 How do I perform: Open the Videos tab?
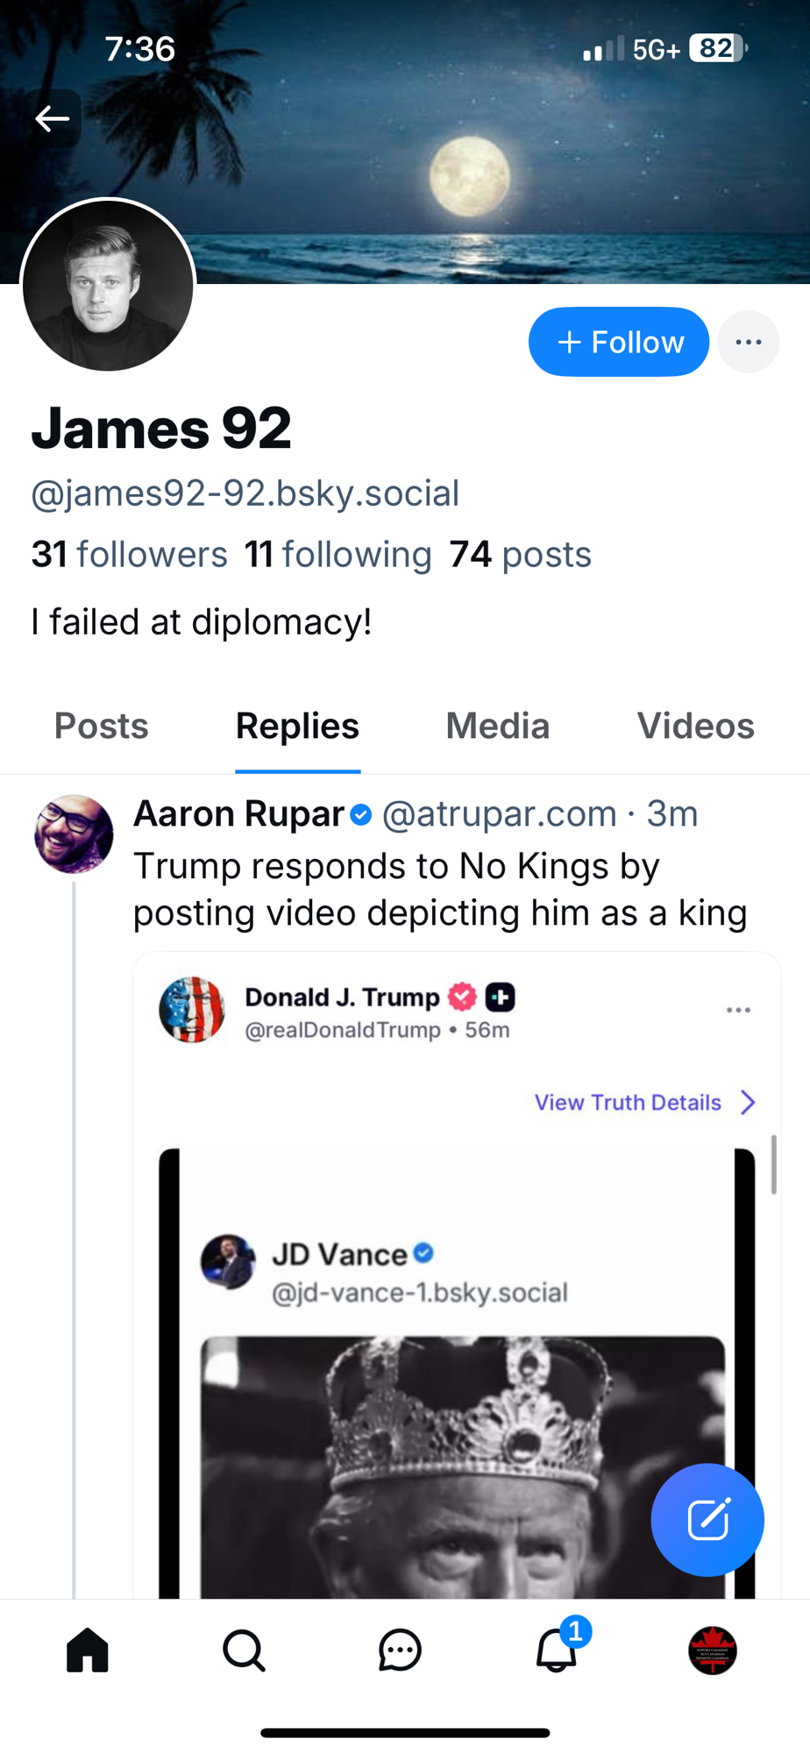(x=695, y=726)
